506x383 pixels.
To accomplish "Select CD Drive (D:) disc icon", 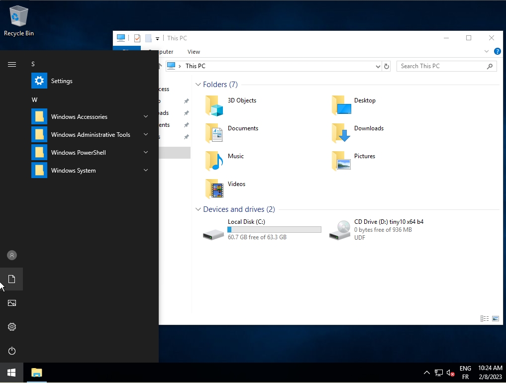I will 340,230.
